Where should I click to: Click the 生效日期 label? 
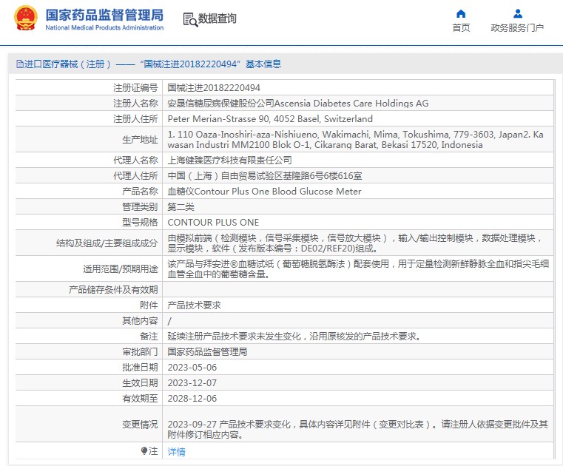pyautogui.click(x=140, y=383)
